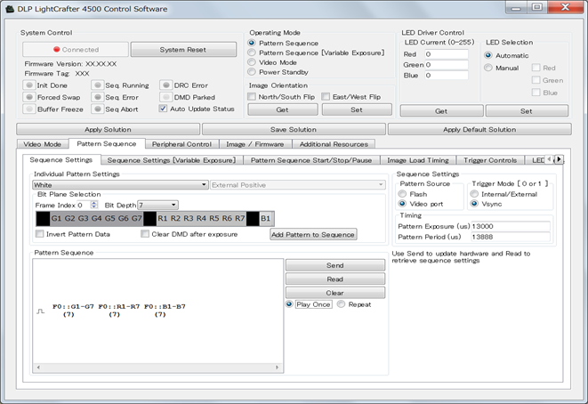Open the Additional Resources tab
The width and height of the screenshot is (588, 404).
coord(334,144)
